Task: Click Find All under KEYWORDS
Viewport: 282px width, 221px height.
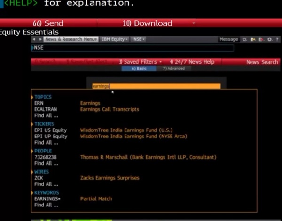Action: tap(46, 205)
